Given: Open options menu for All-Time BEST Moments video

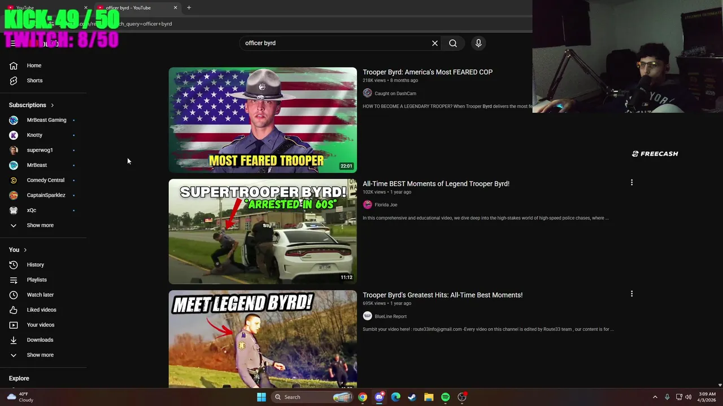Looking at the screenshot, I should click(x=631, y=182).
